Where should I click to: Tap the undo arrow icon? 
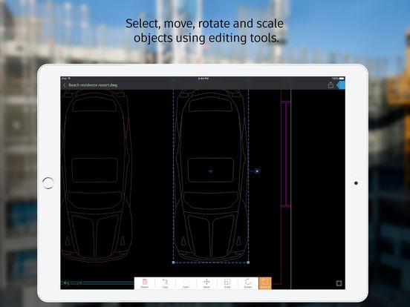(x=66, y=283)
